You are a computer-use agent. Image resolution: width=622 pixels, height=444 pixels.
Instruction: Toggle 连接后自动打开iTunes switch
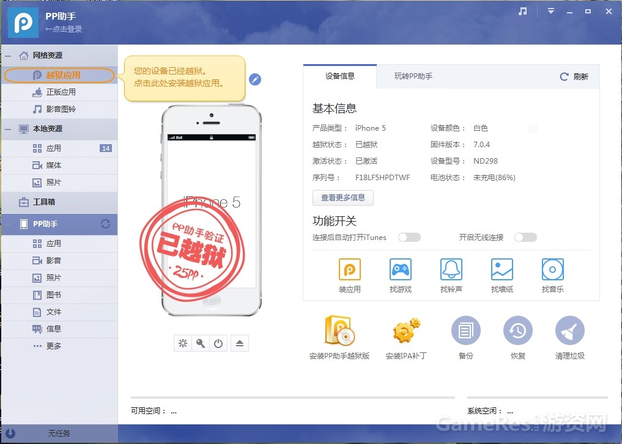(x=409, y=237)
